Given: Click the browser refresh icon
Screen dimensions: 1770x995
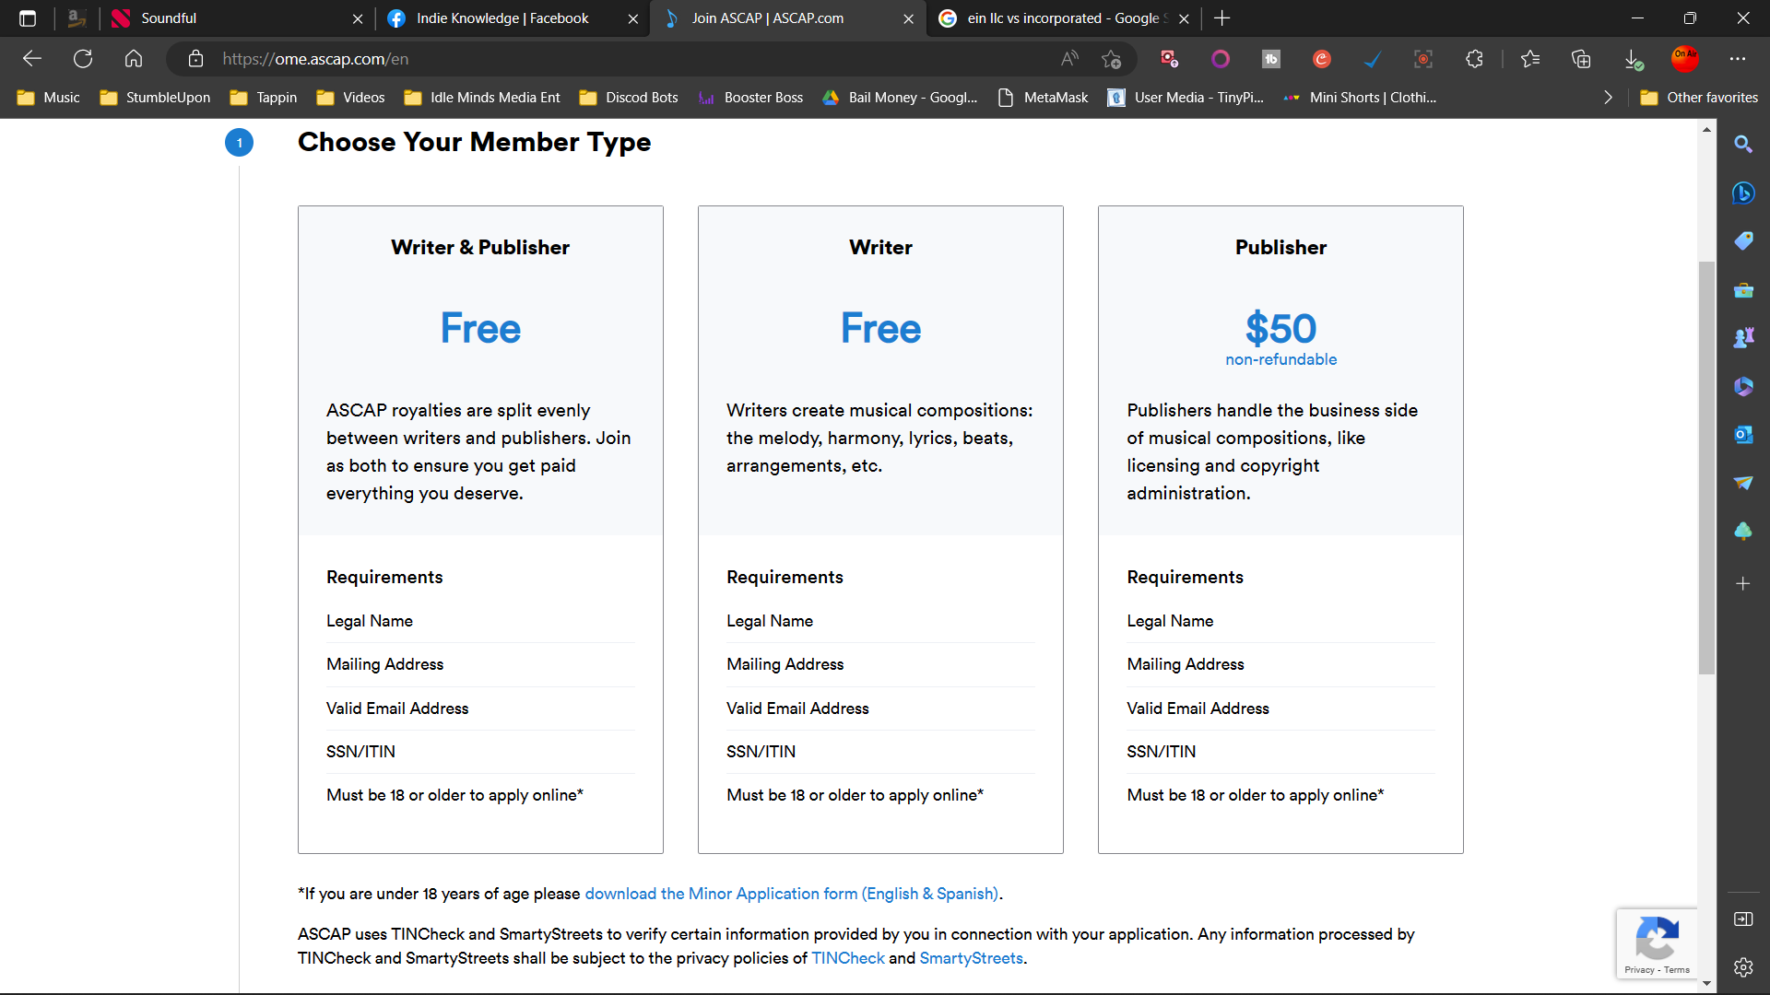Looking at the screenshot, I should pyautogui.click(x=83, y=59).
